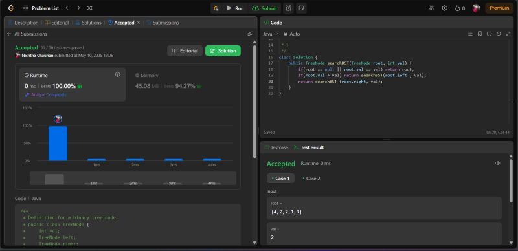This screenshot has width=518, height=251.
Task: Select the Memory stats card
Action: 184,85
